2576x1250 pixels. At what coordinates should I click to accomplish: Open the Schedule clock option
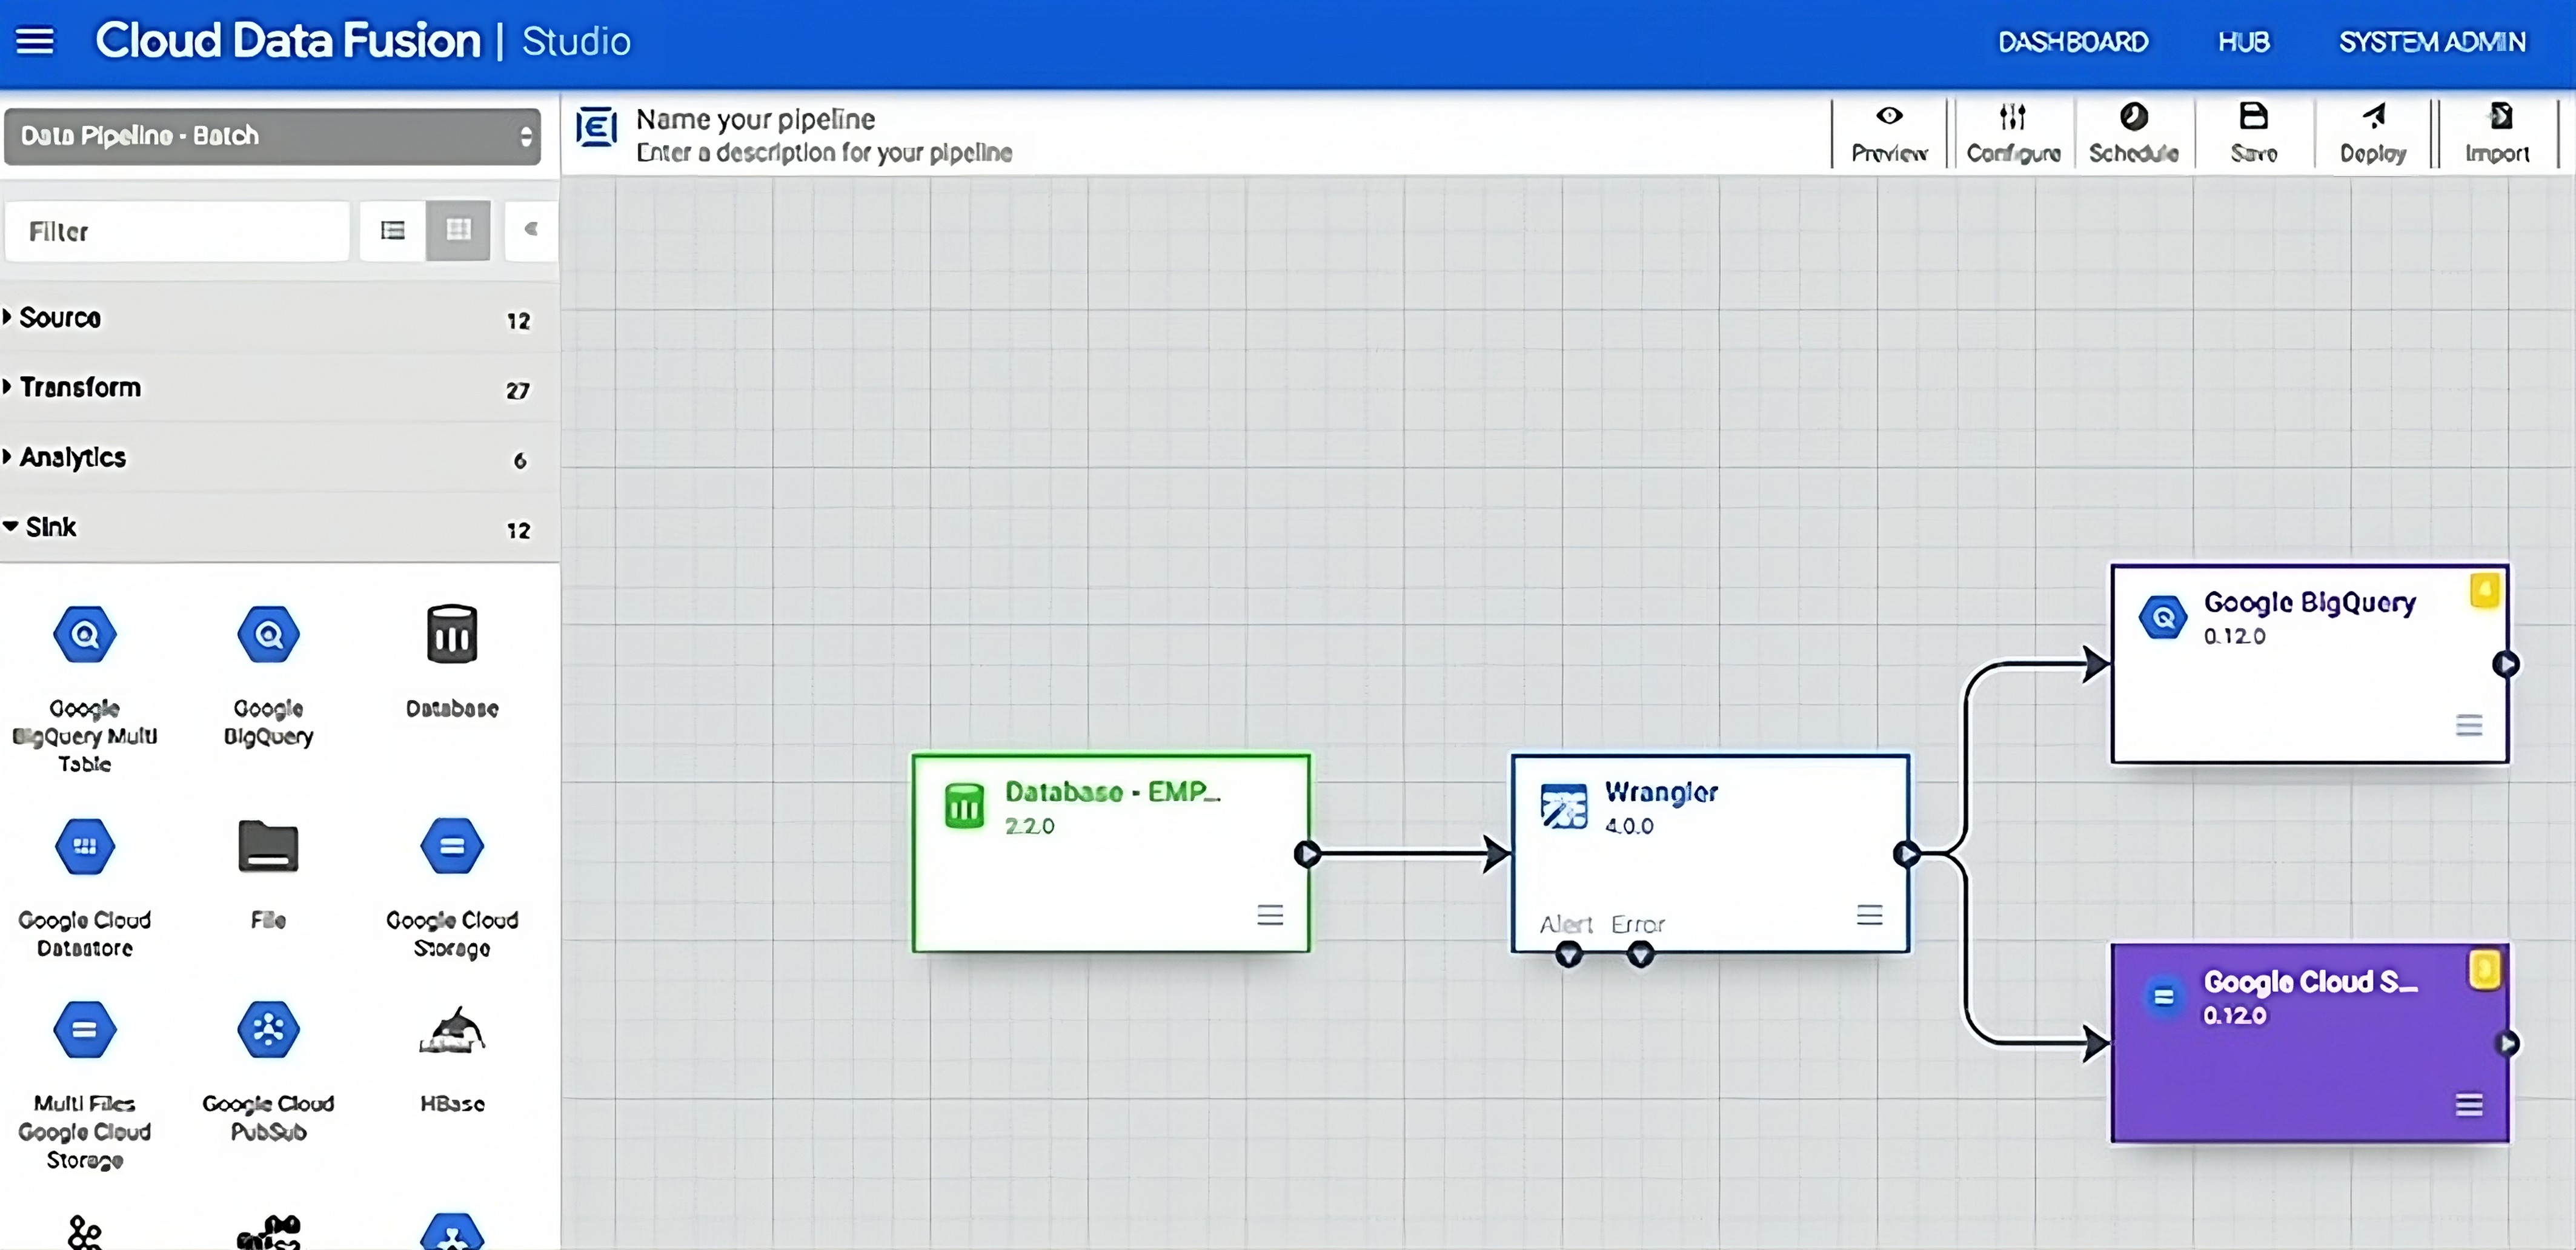2133,134
